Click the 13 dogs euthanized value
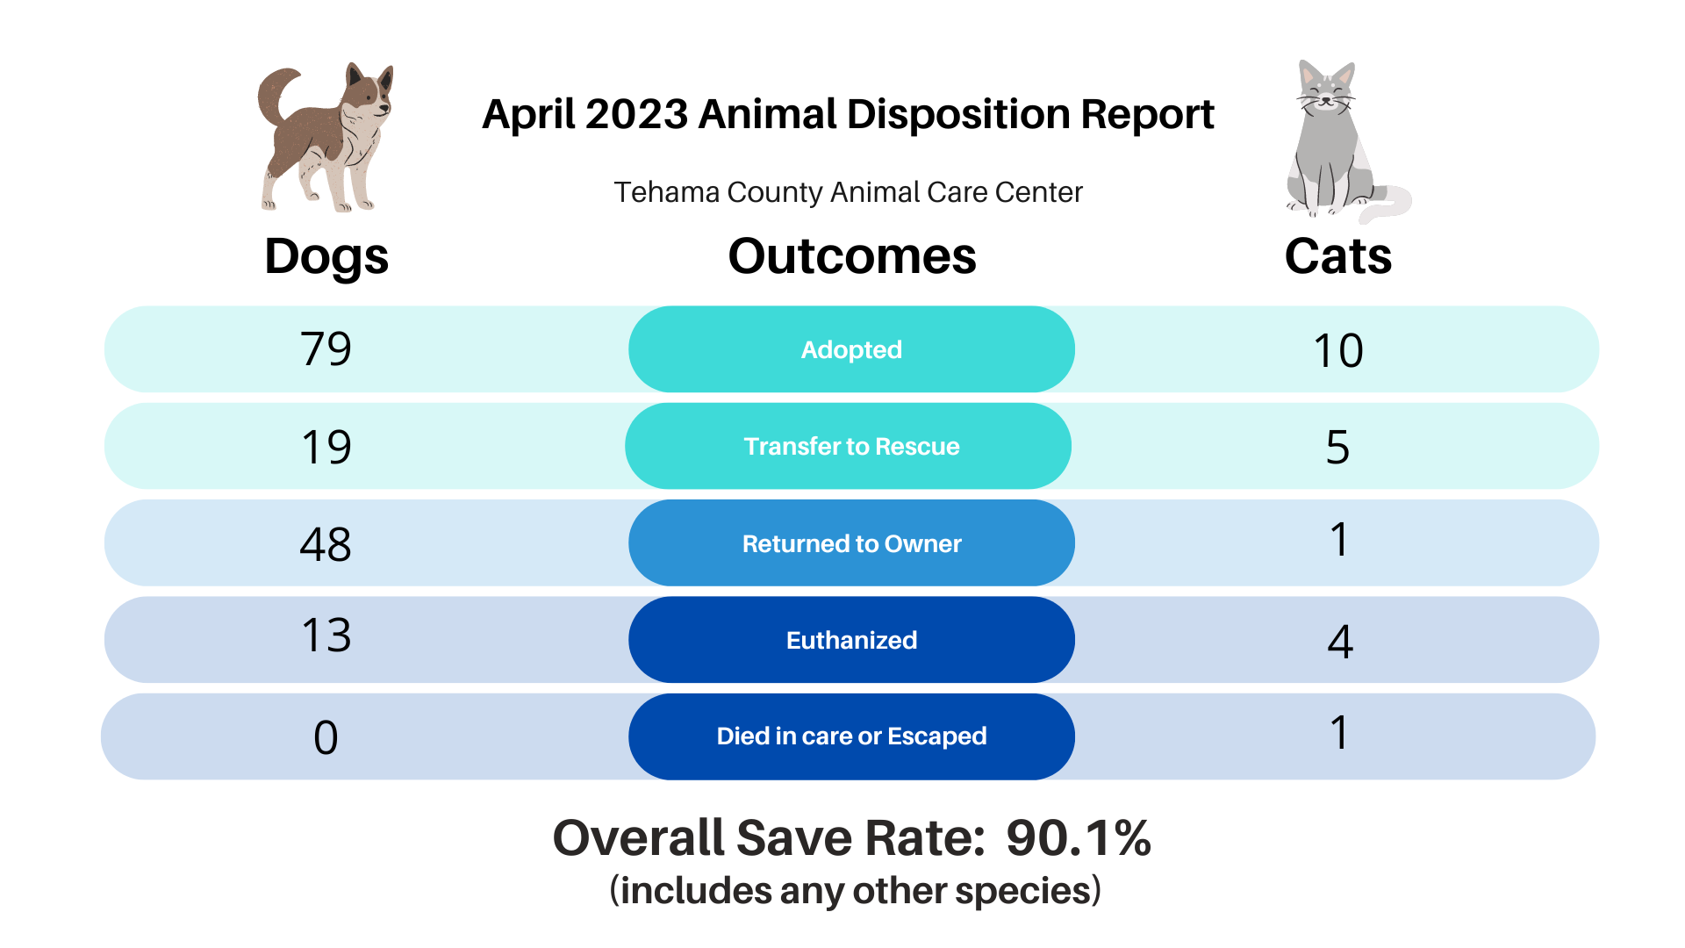 [x=326, y=635]
